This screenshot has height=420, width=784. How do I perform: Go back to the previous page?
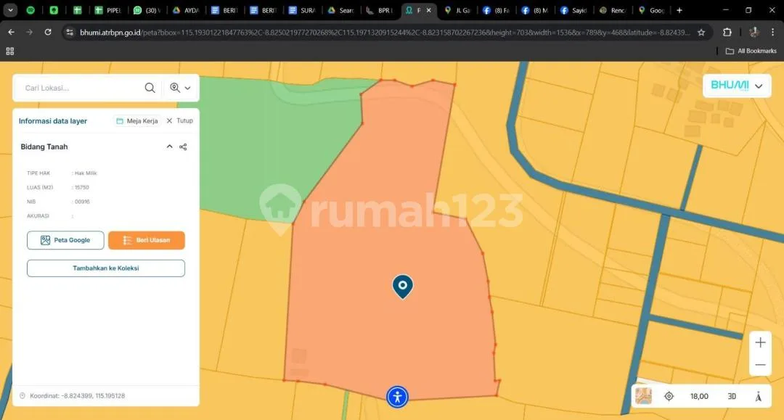pos(11,32)
